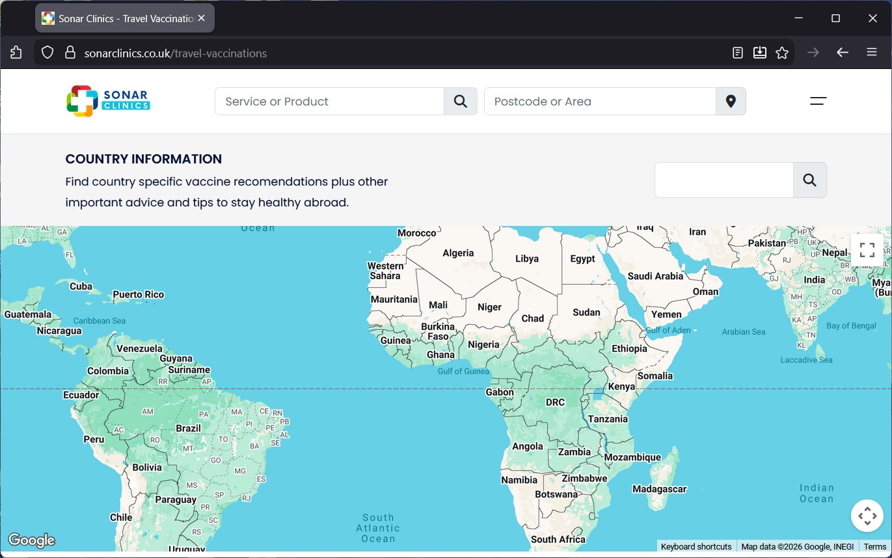Click the site security shield icon

pyautogui.click(x=47, y=53)
